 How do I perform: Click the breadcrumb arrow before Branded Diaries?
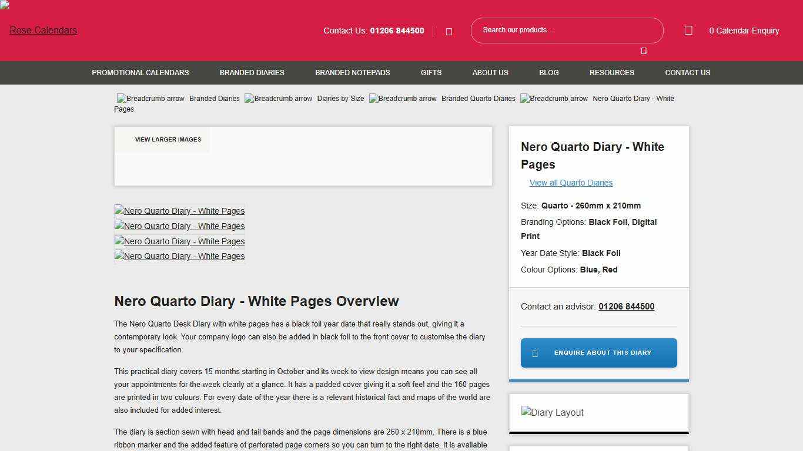150,98
